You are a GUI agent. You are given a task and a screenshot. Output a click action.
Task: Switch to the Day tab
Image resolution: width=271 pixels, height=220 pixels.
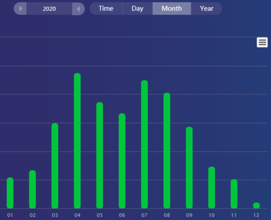coord(137,9)
